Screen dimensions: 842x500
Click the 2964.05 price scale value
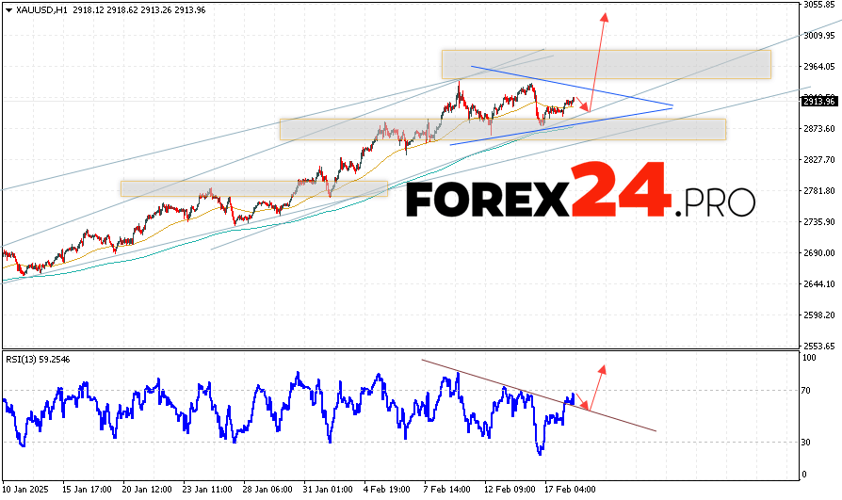[818, 67]
